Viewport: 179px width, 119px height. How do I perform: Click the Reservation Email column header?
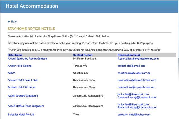pos(129,55)
